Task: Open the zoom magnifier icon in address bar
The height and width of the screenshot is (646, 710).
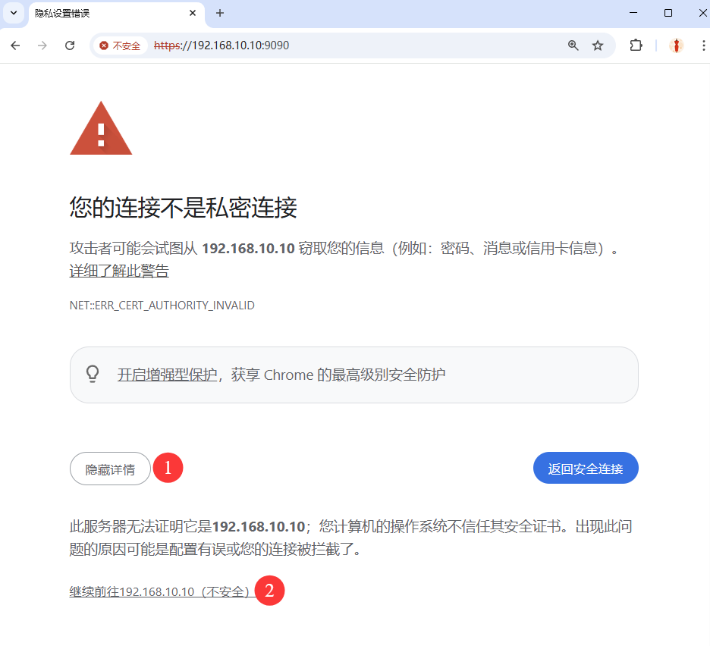Action: (573, 45)
